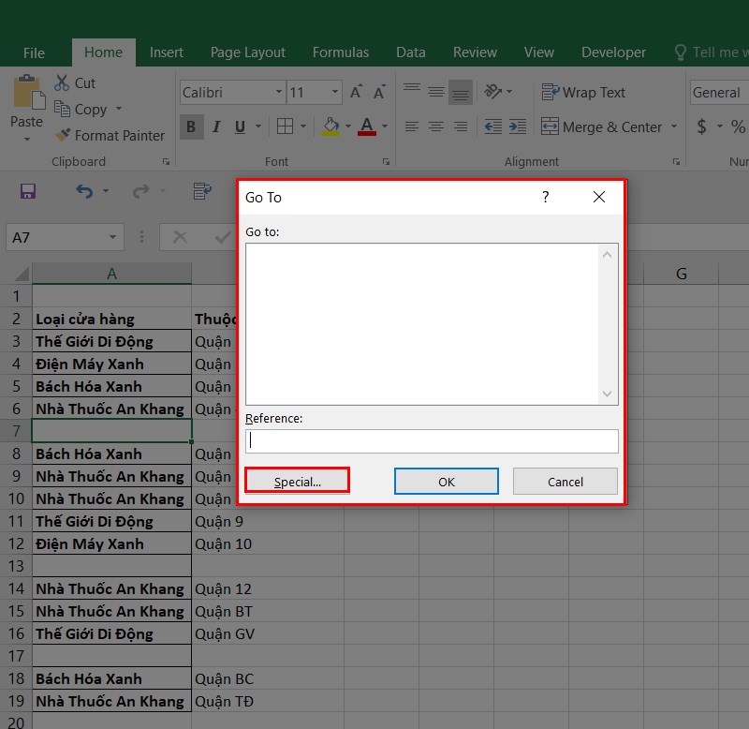
Task: Open the General number format box
Action: click(719, 92)
